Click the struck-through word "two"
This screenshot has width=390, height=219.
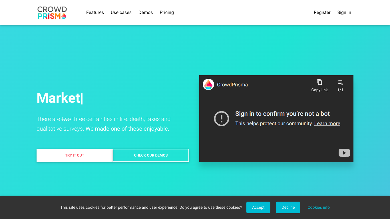point(66,119)
